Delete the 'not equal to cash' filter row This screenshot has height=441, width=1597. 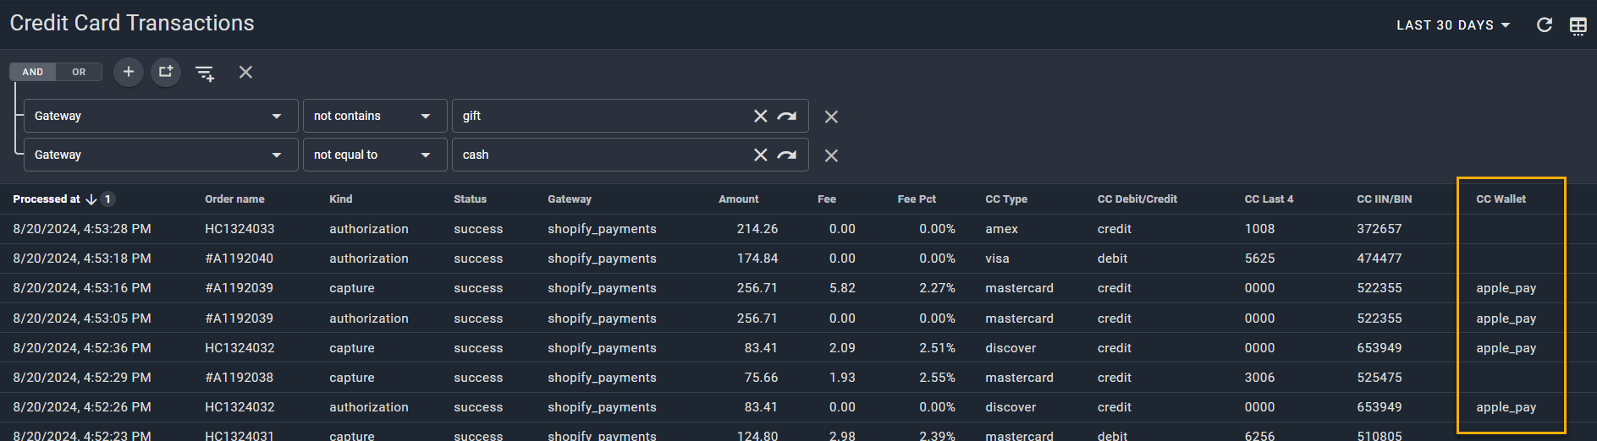[831, 155]
